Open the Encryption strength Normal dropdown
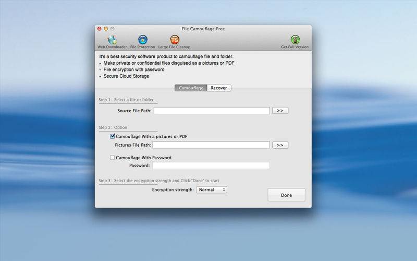This screenshot has width=417, height=261. click(212, 189)
